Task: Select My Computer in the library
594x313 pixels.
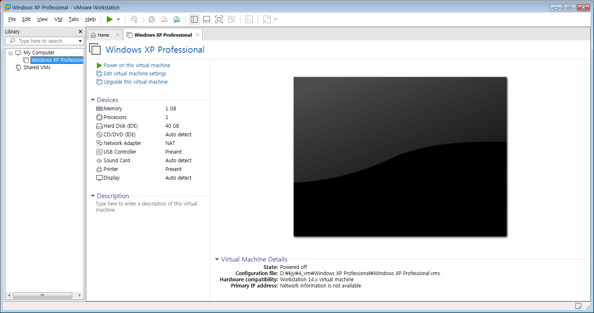Action: tap(39, 53)
